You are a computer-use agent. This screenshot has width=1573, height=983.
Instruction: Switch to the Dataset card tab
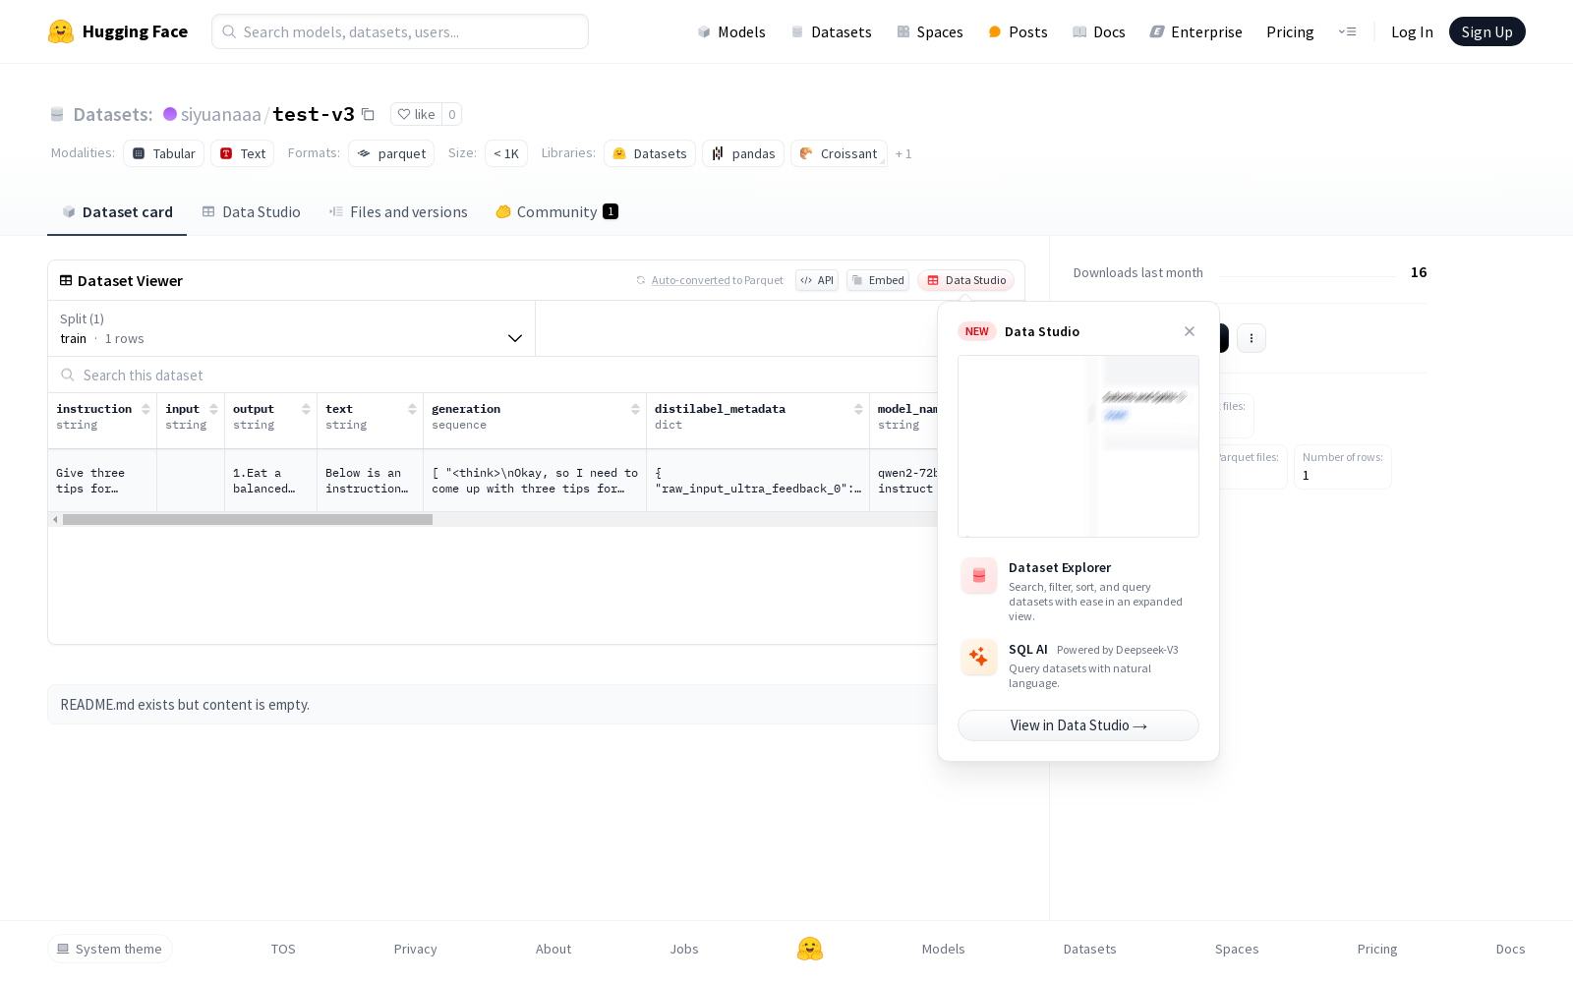117,211
